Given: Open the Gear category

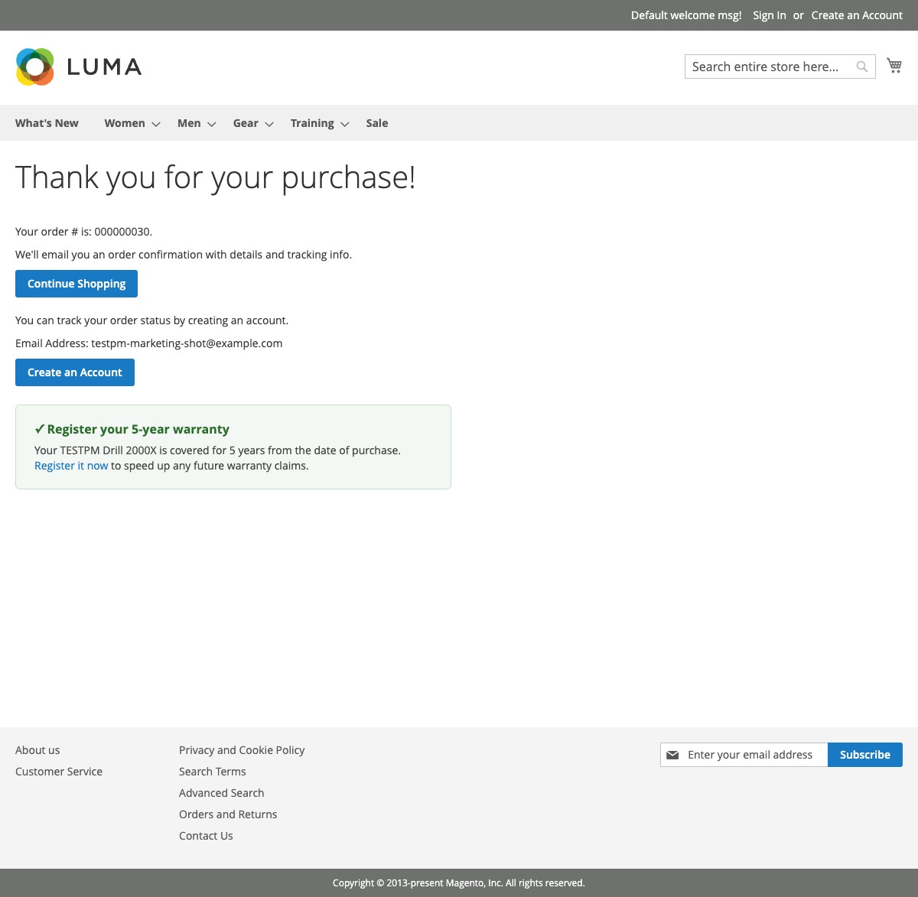Looking at the screenshot, I should pyautogui.click(x=246, y=123).
